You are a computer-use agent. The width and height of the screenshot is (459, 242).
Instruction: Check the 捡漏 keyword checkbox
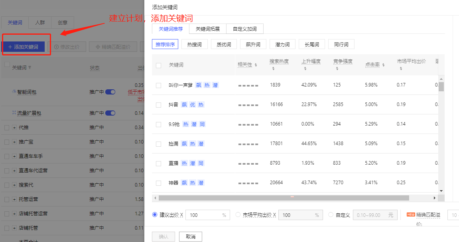(x=158, y=144)
